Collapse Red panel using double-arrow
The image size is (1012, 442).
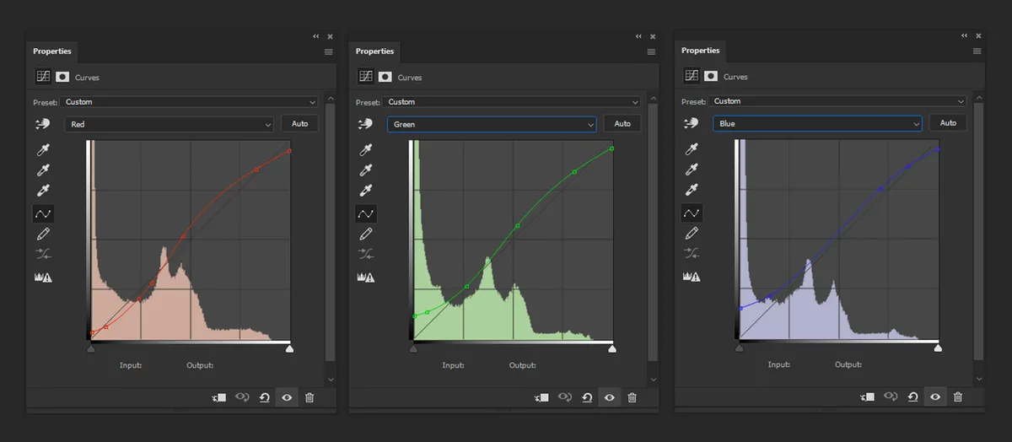tap(316, 36)
